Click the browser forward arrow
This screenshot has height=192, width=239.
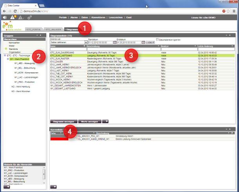pyautogui.click(x=10, y=11)
